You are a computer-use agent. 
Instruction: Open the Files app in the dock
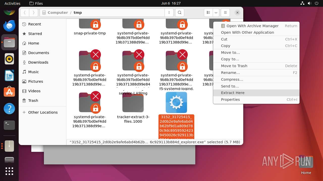[9, 42]
